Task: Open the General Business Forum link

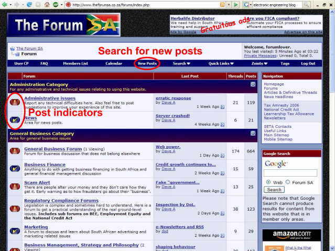Action: click(x=53, y=149)
